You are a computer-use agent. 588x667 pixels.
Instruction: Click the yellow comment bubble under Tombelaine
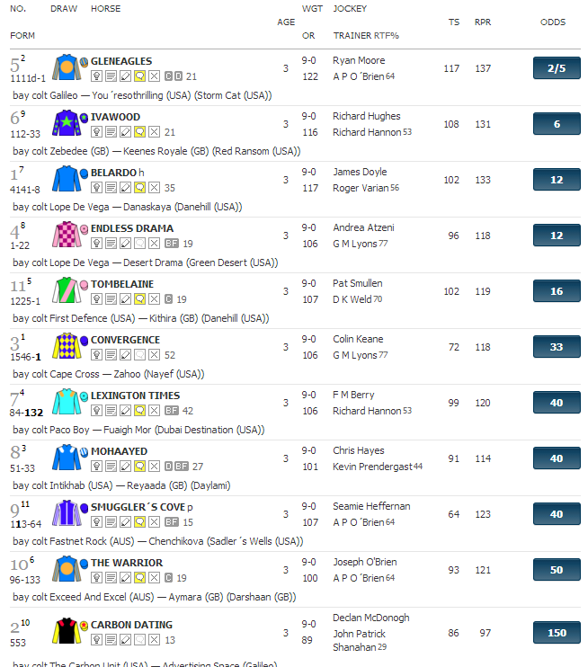click(x=139, y=299)
